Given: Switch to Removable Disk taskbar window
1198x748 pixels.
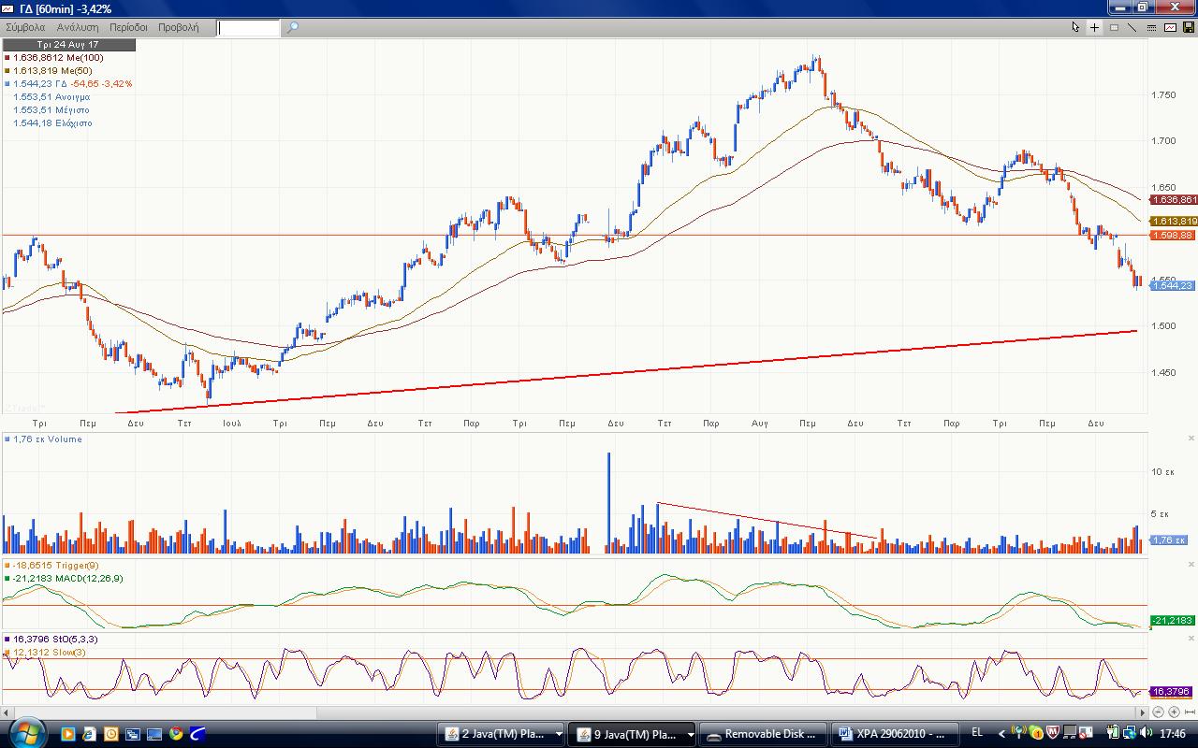Looking at the screenshot, I should click(764, 734).
